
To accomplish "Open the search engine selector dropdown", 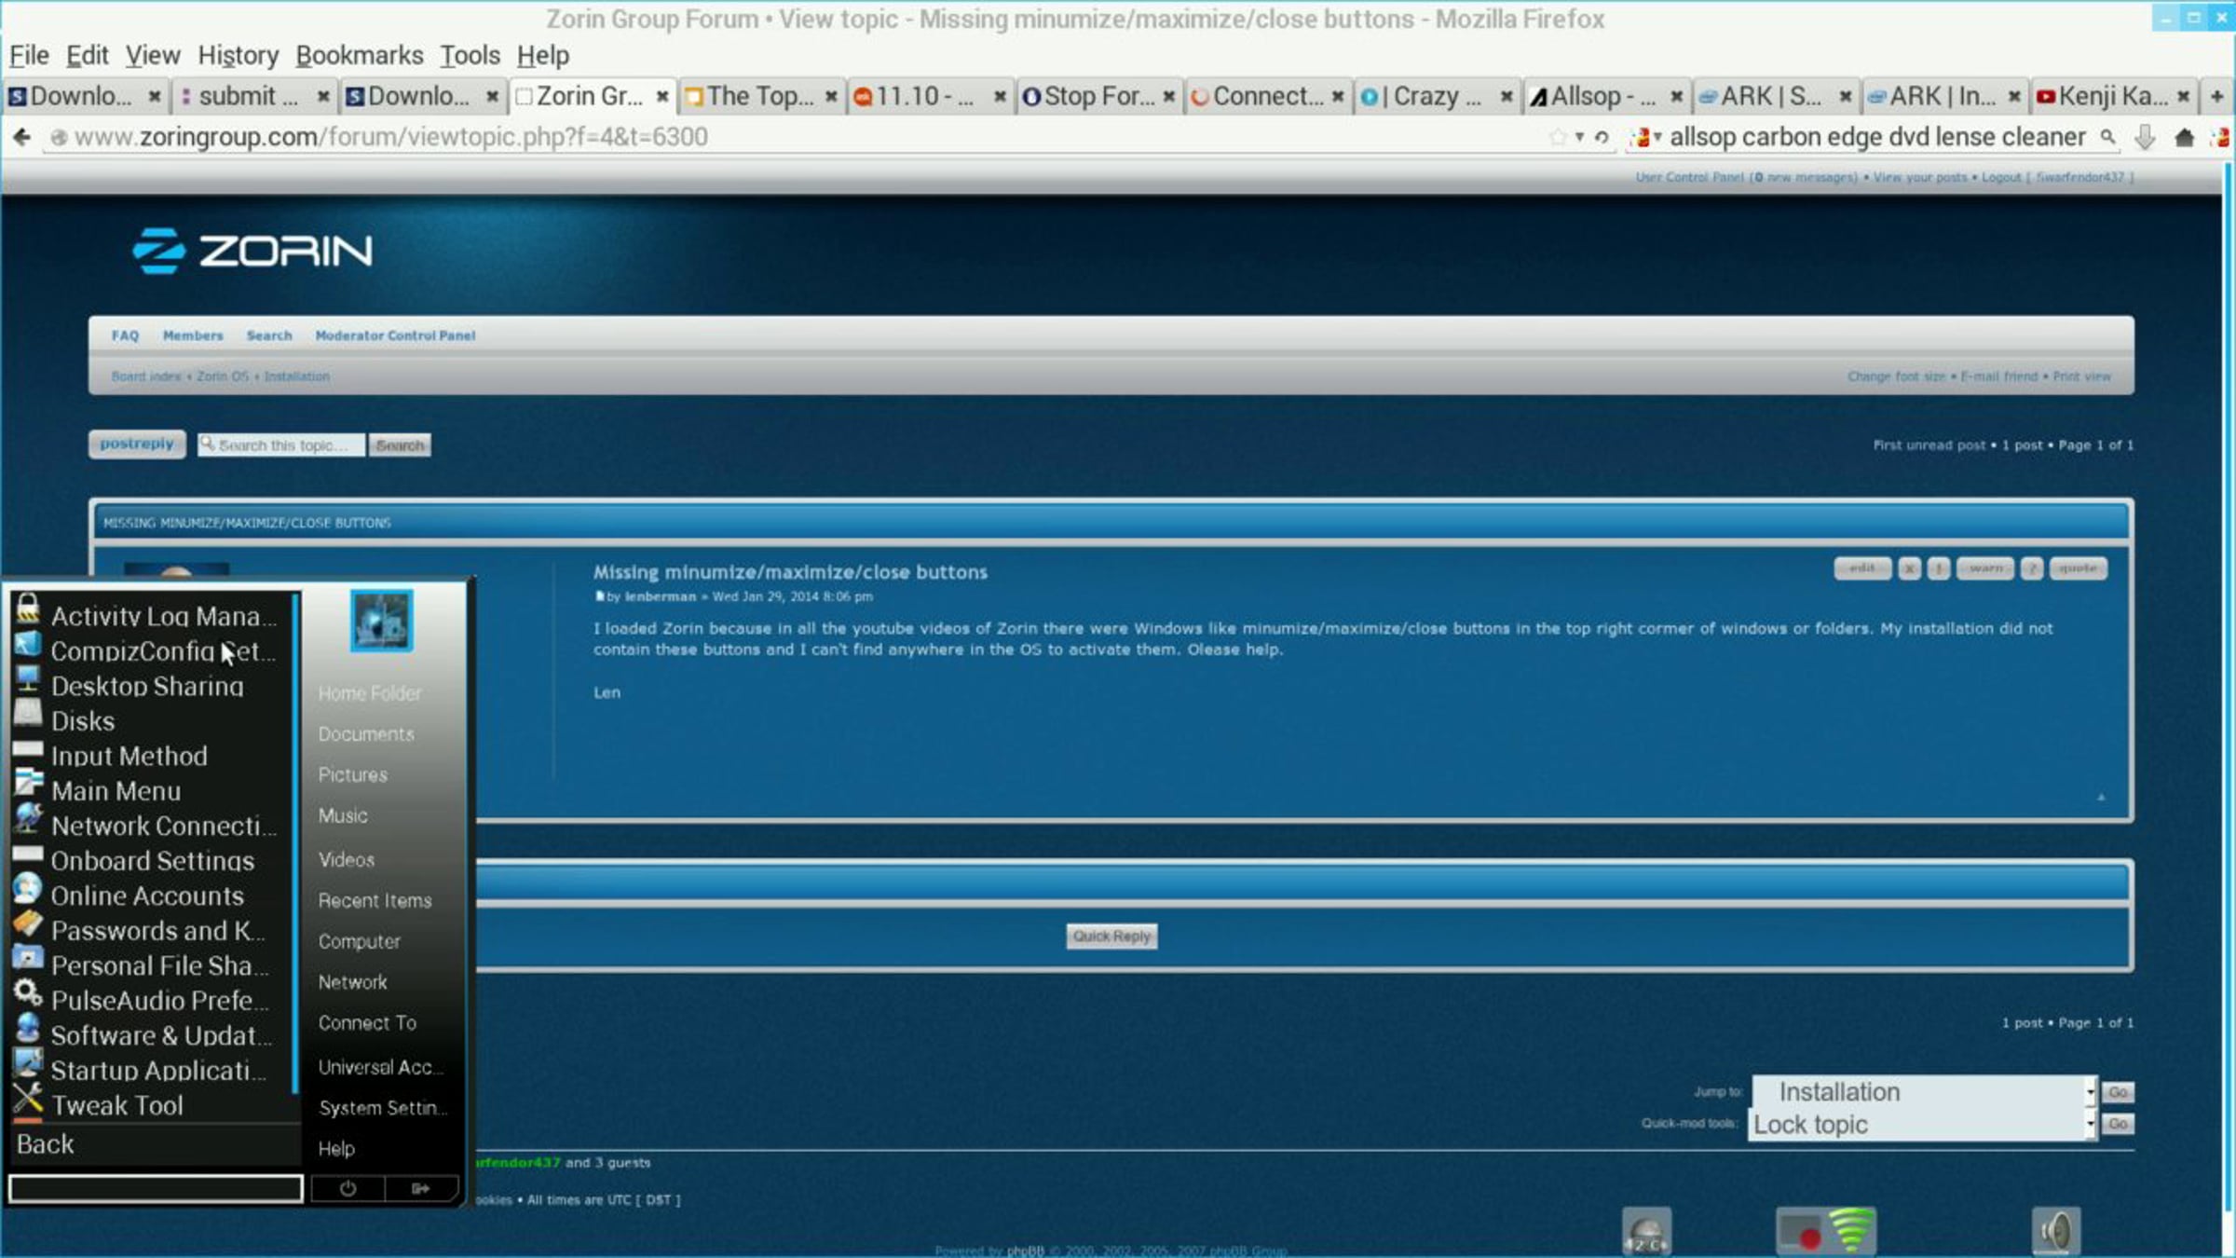I will coord(1644,138).
